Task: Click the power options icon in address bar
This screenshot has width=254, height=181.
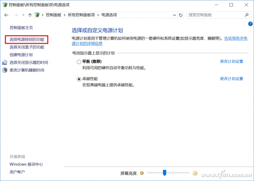Action: [37, 15]
